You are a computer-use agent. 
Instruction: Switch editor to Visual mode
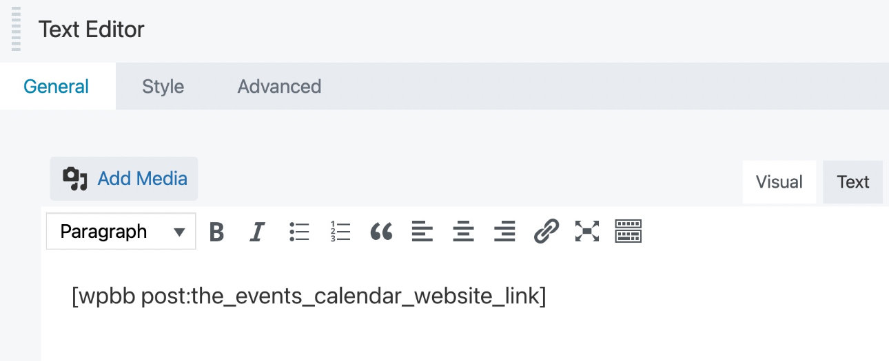click(x=779, y=182)
